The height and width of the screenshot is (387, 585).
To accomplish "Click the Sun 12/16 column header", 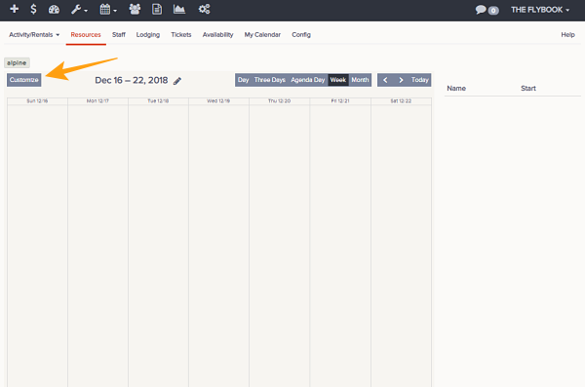I will point(37,101).
